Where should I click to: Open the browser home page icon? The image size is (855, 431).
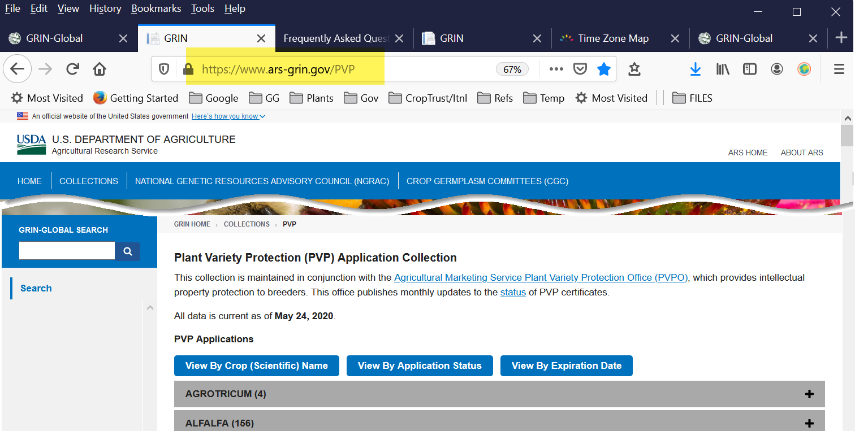[x=100, y=69]
